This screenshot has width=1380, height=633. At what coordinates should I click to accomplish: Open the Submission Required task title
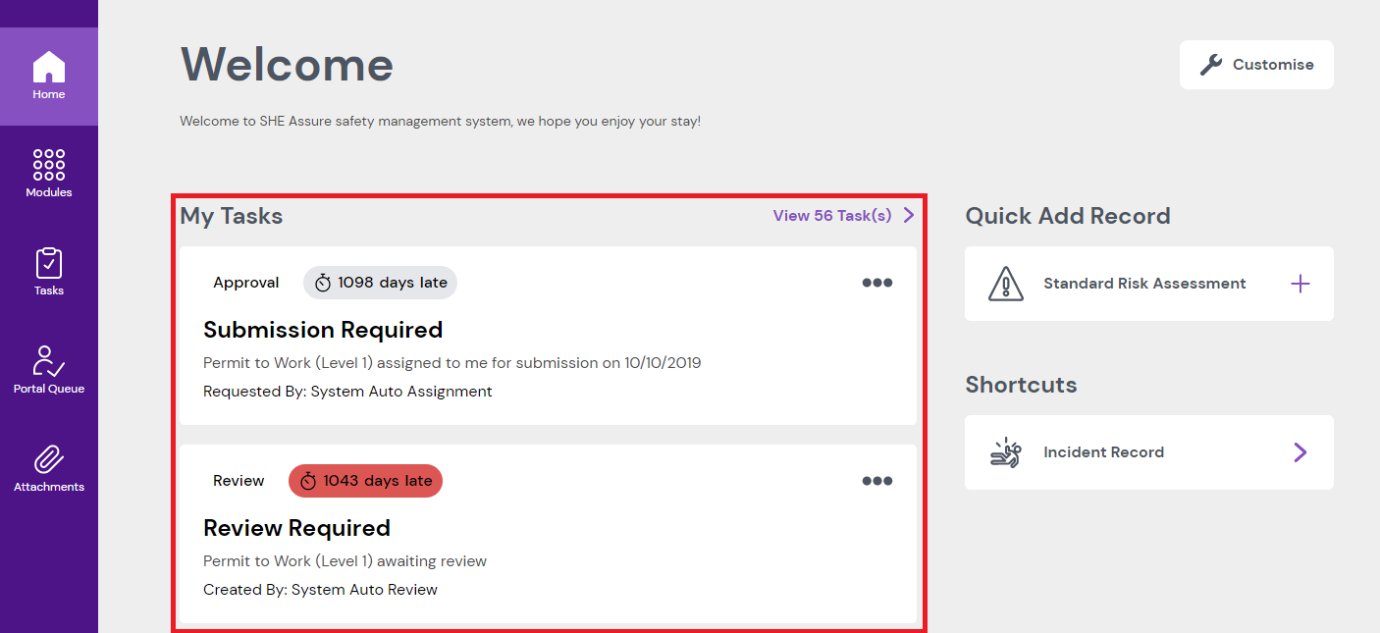323,330
